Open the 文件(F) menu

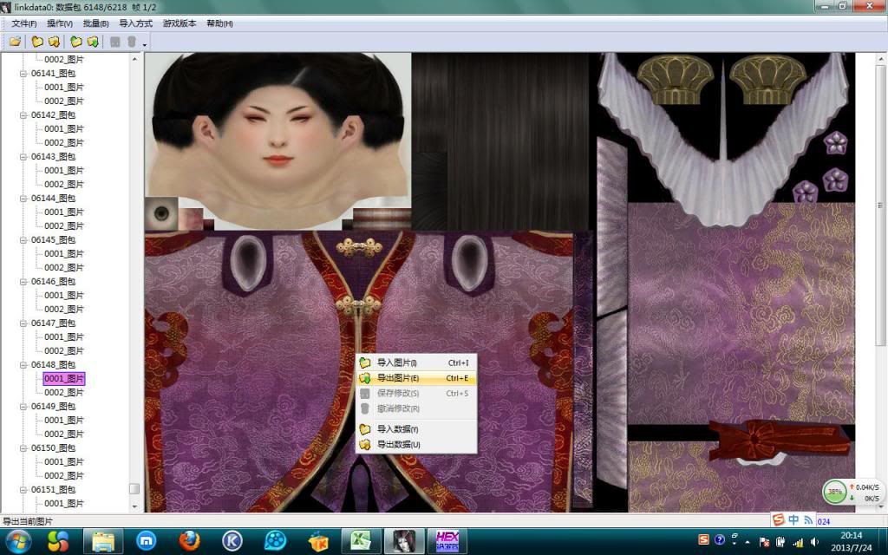coord(23,23)
